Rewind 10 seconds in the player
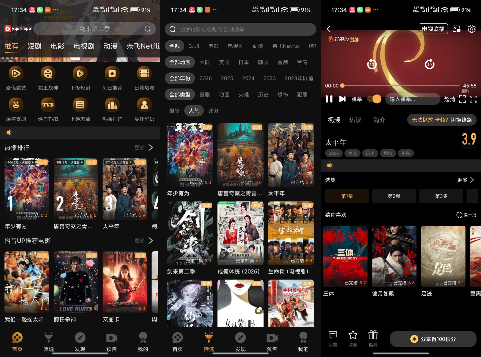 (372, 64)
